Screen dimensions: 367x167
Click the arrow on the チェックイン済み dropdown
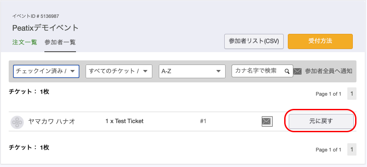(73, 71)
